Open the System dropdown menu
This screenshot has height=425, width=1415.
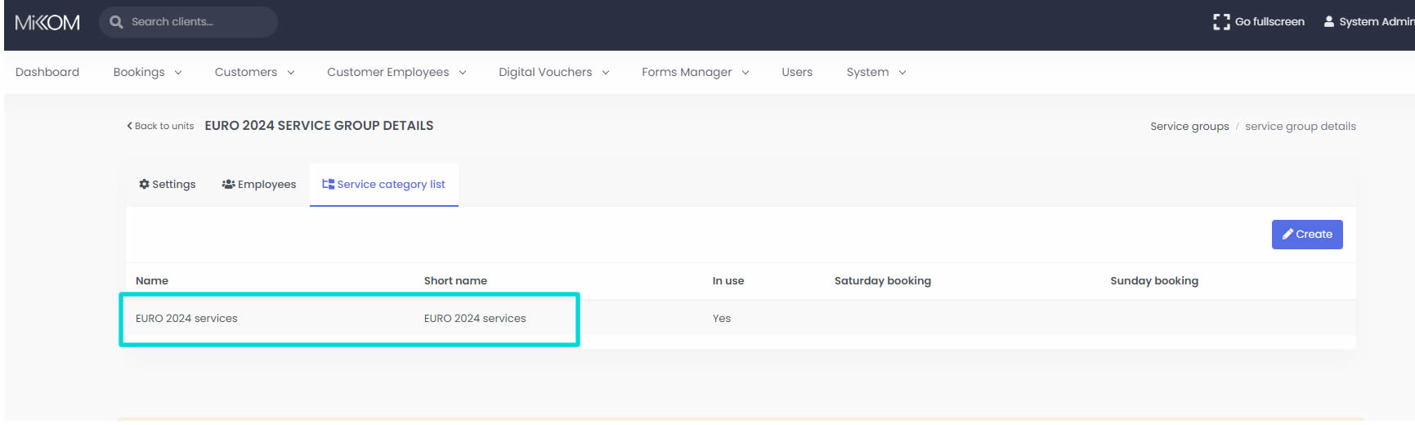pyautogui.click(x=875, y=73)
